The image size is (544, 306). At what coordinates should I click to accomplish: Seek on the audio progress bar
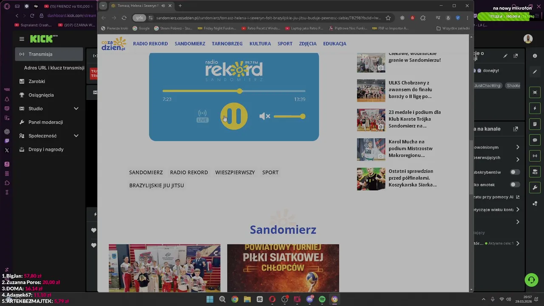click(x=234, y=91)
